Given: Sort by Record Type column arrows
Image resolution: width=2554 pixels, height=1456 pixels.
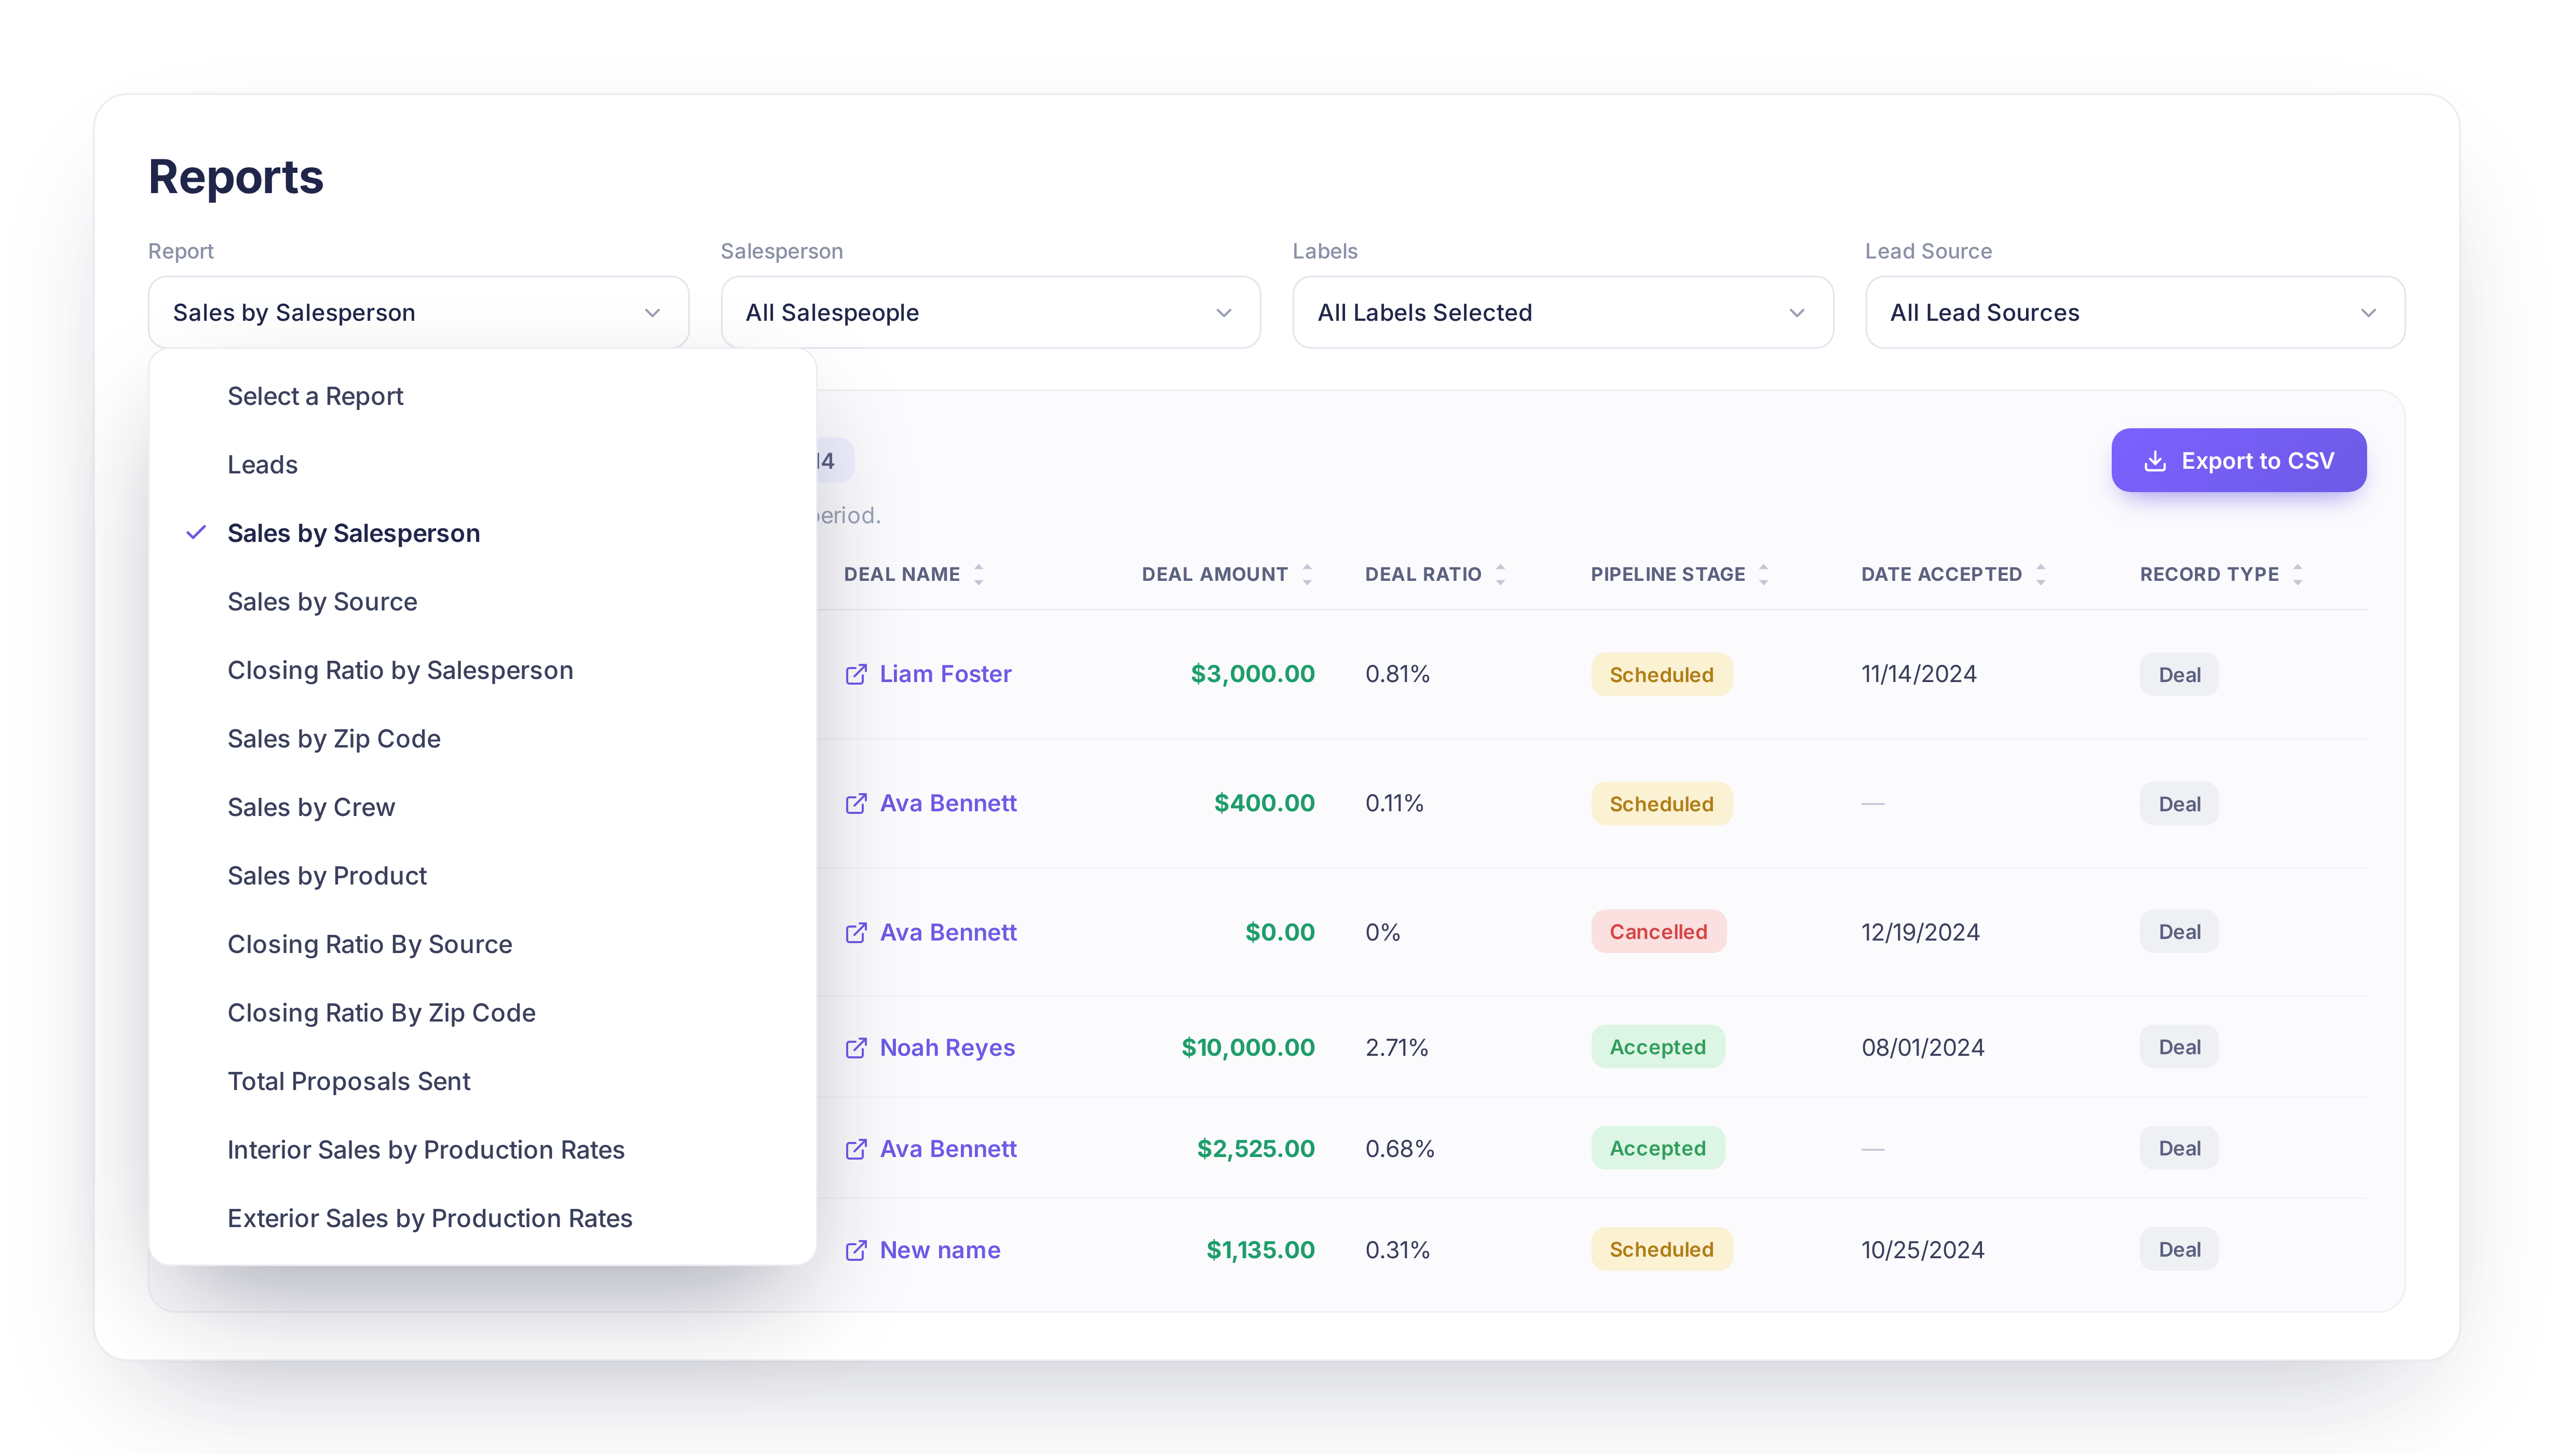Looking at the screenshot, I should pyautogui.click(x=2298, y=574).
